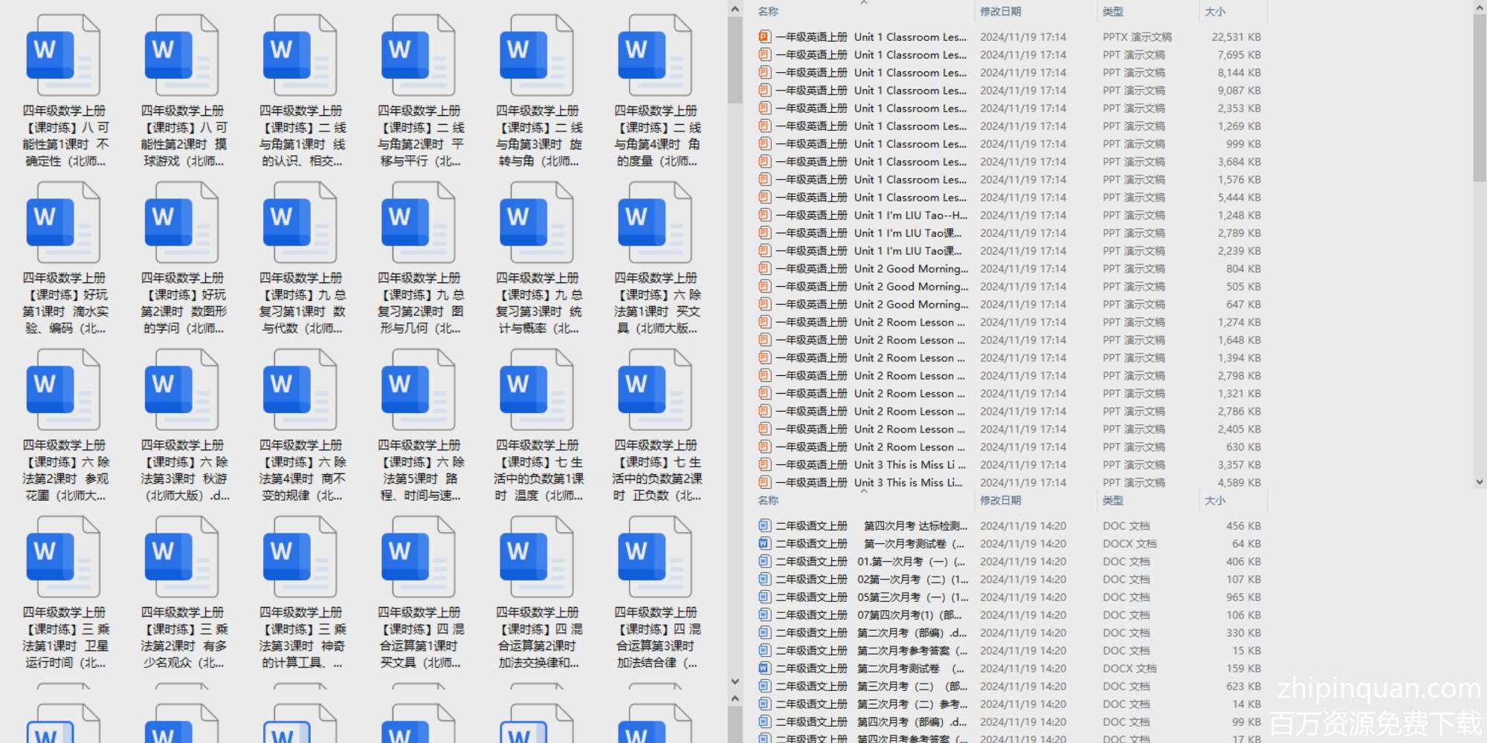Select 七 生活中的负数第1课时 温度 Word file
This screenshot has width=1487, height=743.
click(x=537, y=391)
